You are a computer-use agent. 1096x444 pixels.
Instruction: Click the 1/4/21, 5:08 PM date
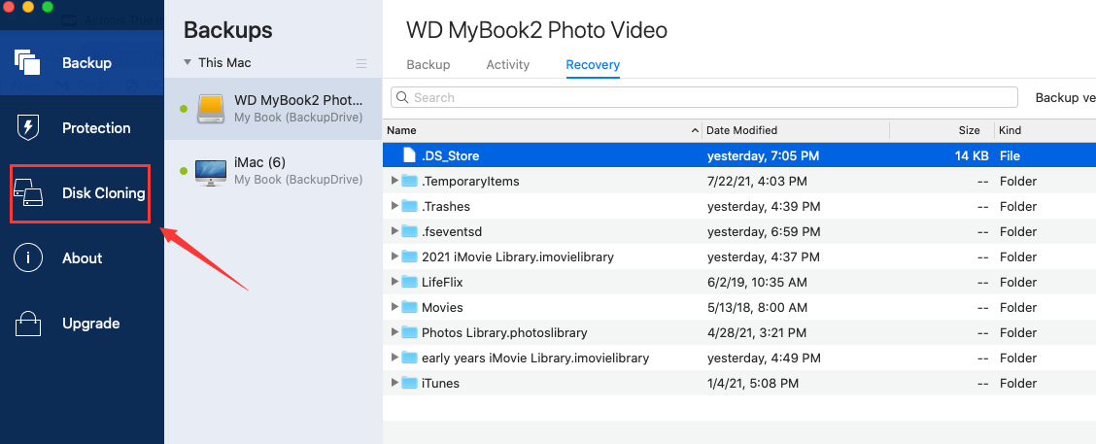coord(753,383)
